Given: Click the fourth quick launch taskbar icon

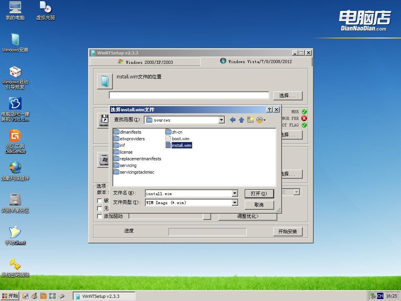Looking at the screenshot, I should tap(52, 296).
